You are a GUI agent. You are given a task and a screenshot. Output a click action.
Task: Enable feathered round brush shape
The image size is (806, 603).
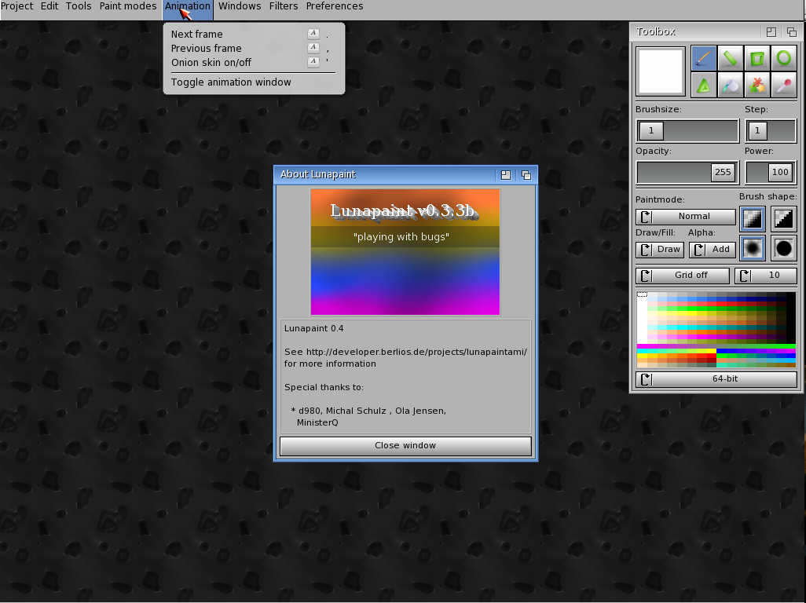pyautogui.click(x=753, y=249)
